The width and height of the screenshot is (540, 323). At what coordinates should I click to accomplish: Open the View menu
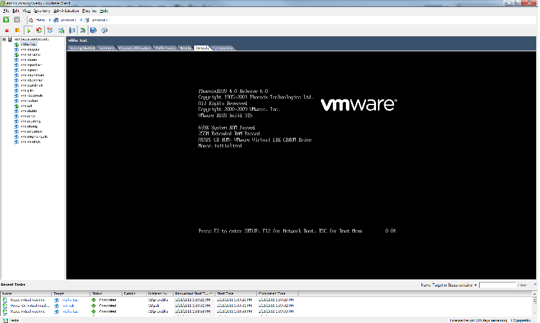pyautogui.click(x=26, y=11)
